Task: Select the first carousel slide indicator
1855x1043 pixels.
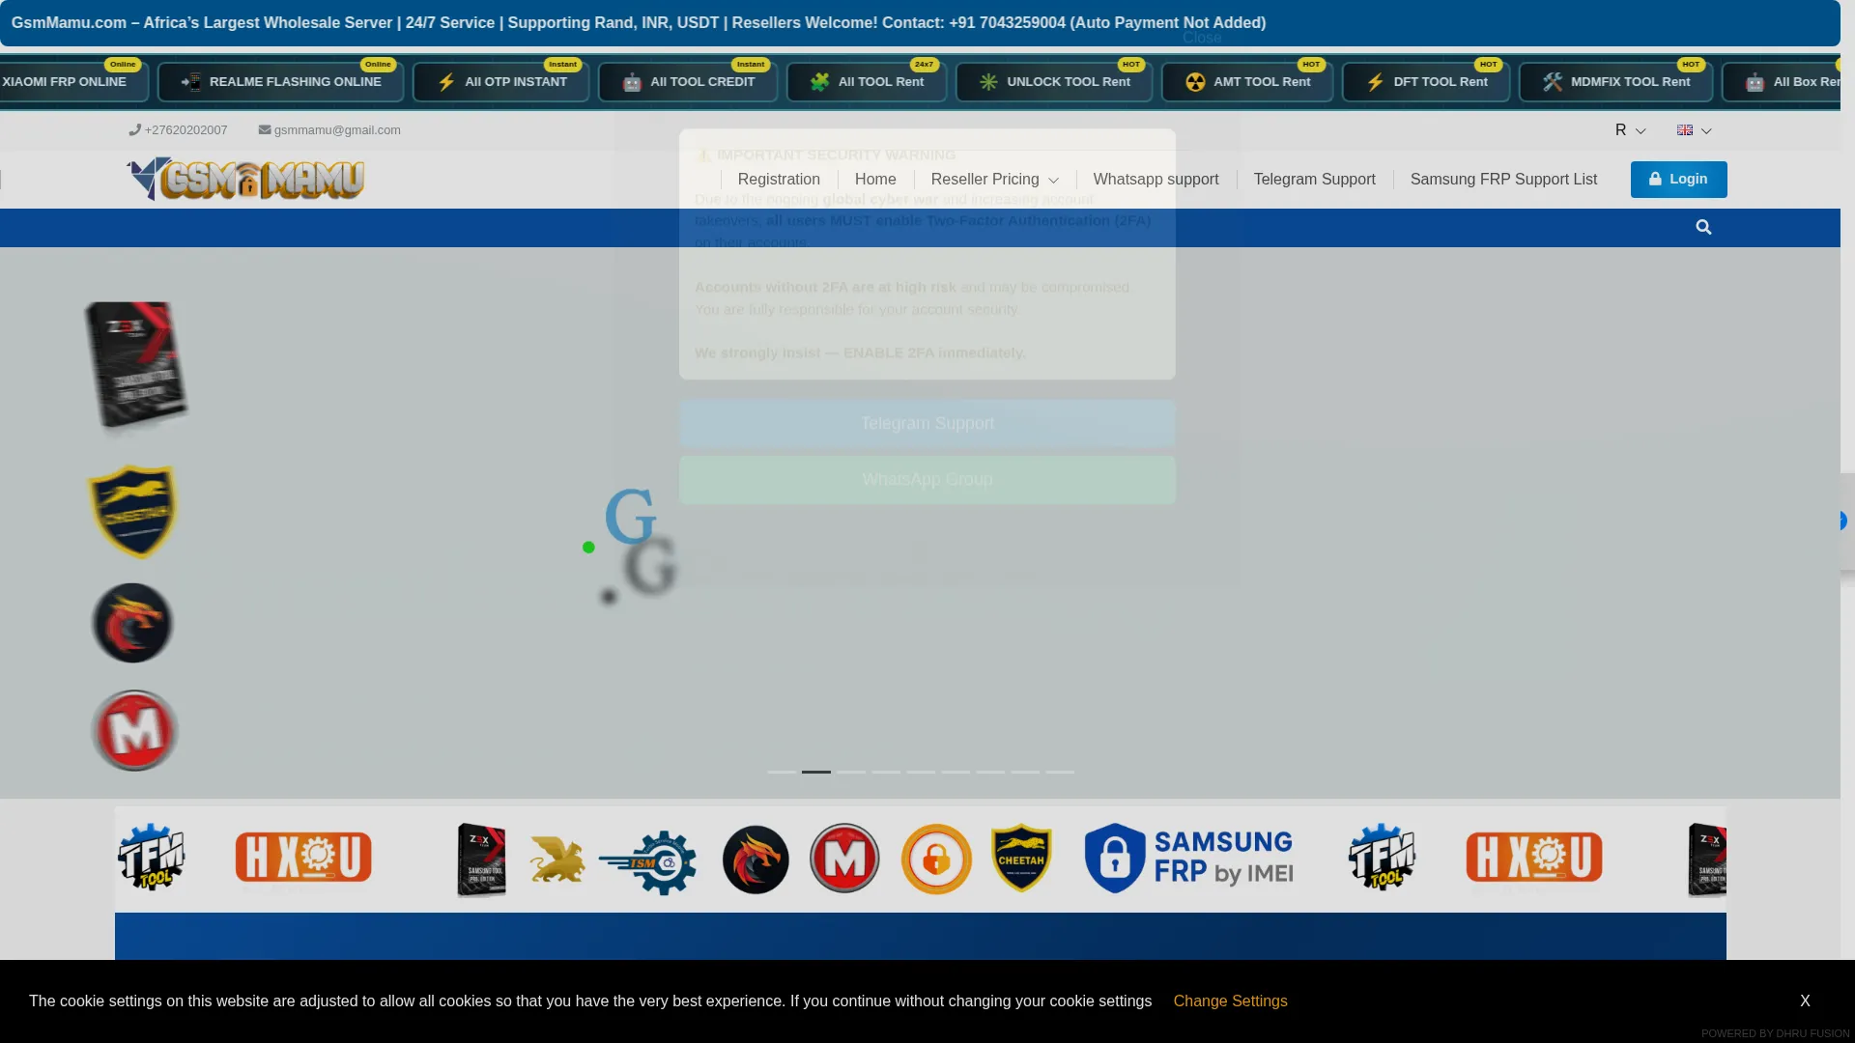Action: click(x=782, y=772)
